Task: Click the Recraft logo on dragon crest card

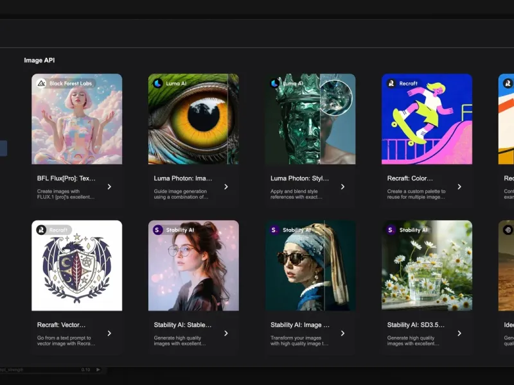Action: click(x=41, y=230)
